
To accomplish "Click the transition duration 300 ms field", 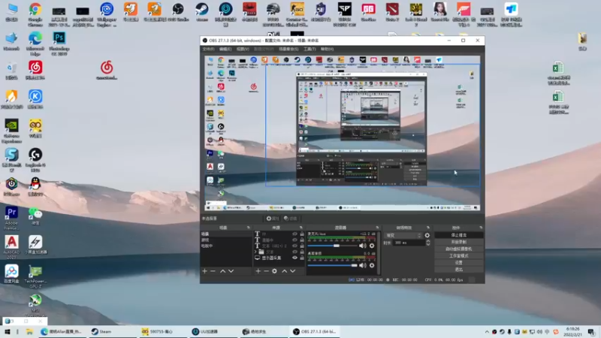I will pos(409,243).
